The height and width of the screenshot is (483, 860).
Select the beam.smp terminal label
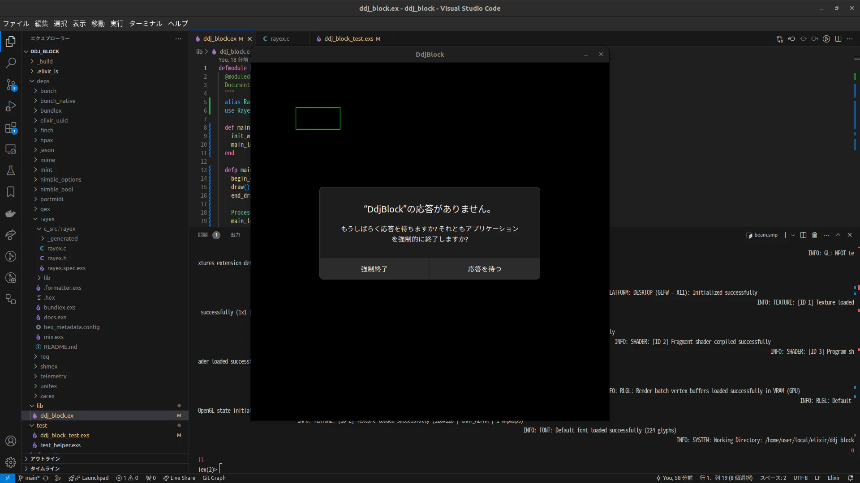pyautogui.click(x=762, y=235)
